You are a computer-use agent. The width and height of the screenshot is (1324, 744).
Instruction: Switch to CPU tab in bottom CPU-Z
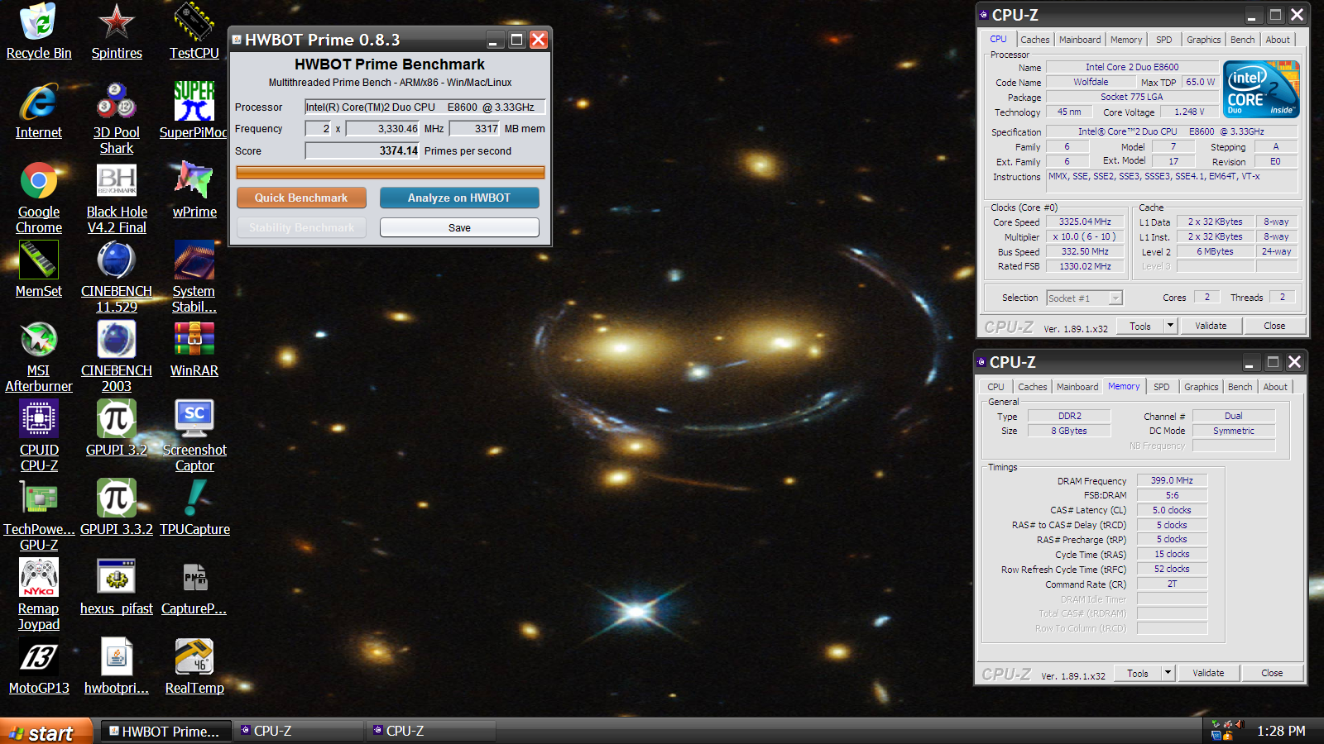[x=995, y=387]
